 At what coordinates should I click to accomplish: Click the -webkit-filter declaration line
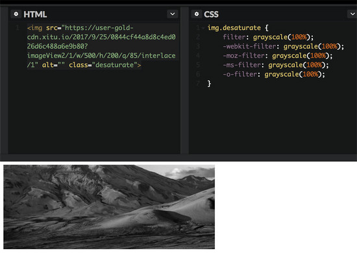(x=284, y=47)
